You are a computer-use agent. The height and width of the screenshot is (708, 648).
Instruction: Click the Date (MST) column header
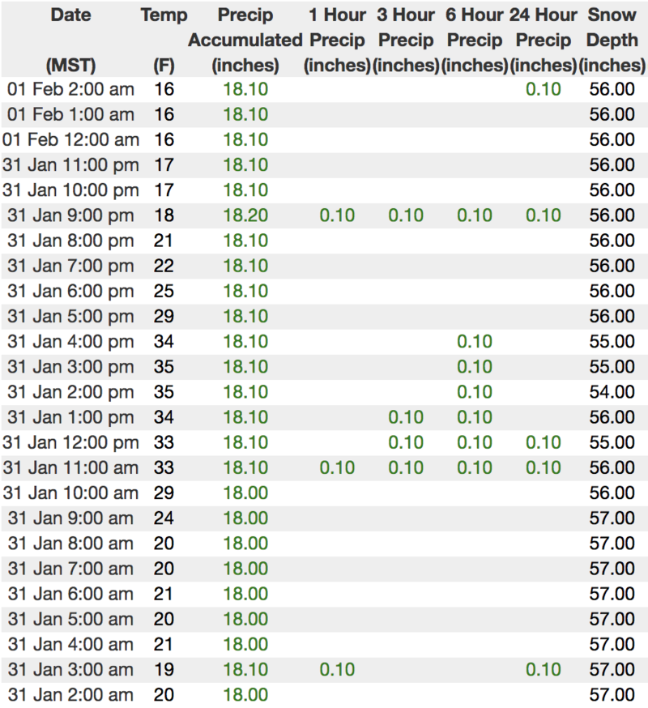point(70,39)
